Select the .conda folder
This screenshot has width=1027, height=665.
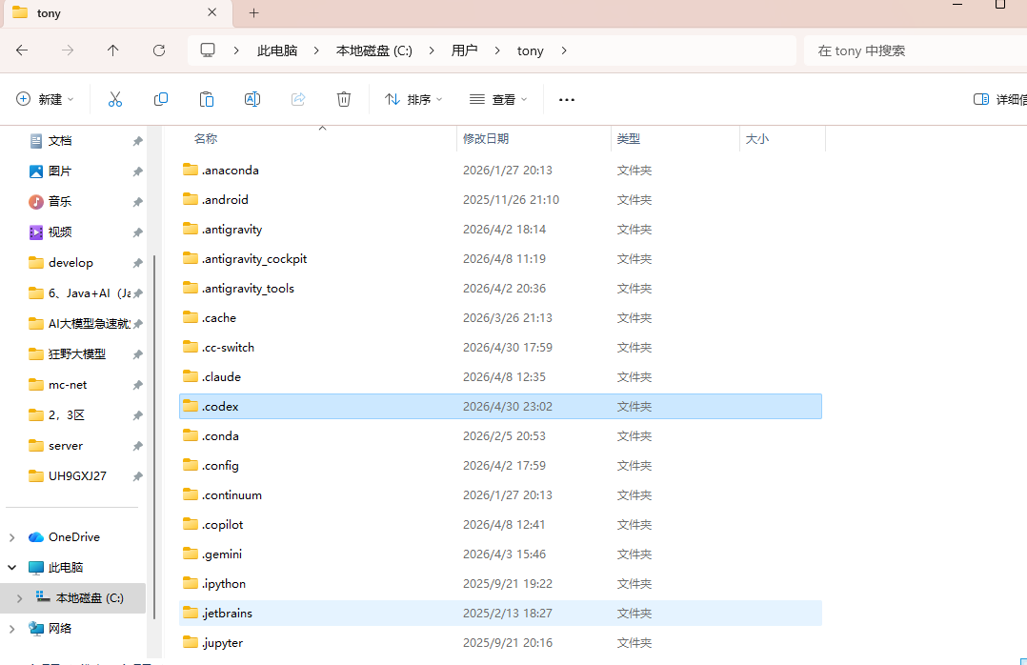(220, 435)
